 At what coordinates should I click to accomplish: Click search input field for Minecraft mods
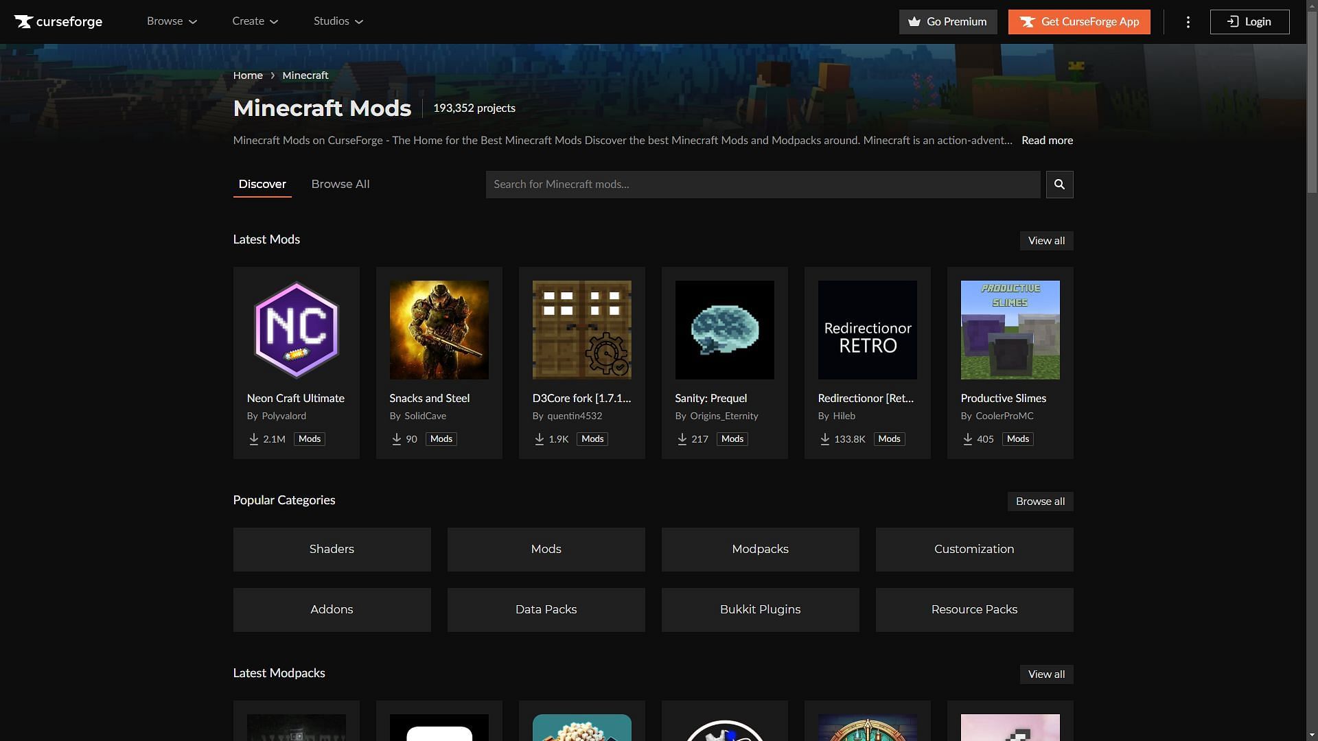(763, 185)
